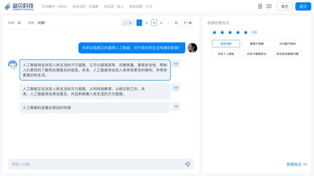Click the 3分 badge on the second reply

tap(176, 88)
